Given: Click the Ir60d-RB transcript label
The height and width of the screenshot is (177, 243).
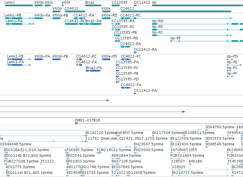Looking at the screenshot, I should coord(60,15).
